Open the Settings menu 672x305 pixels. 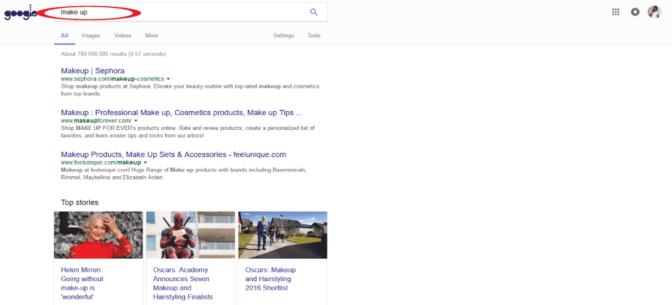(283, 35)
